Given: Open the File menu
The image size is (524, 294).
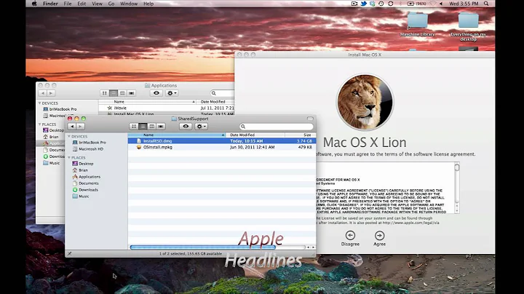Looking at the screenshot, I should click(68, 4).
